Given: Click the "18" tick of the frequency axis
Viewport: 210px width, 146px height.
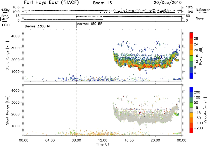Looking at the screenshot, I should click(x=18, y=16).
